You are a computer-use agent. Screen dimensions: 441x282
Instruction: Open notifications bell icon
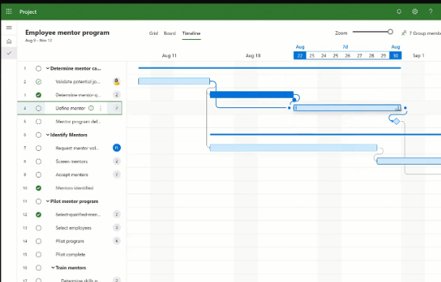[x=399, y=12]
